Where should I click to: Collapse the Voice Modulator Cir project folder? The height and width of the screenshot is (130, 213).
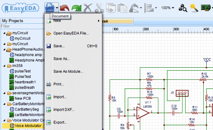[4, 120]
